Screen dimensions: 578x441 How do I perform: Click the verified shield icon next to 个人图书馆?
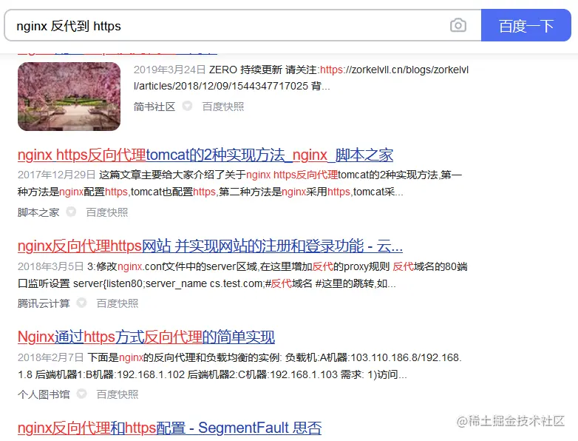tap(81, 394)
